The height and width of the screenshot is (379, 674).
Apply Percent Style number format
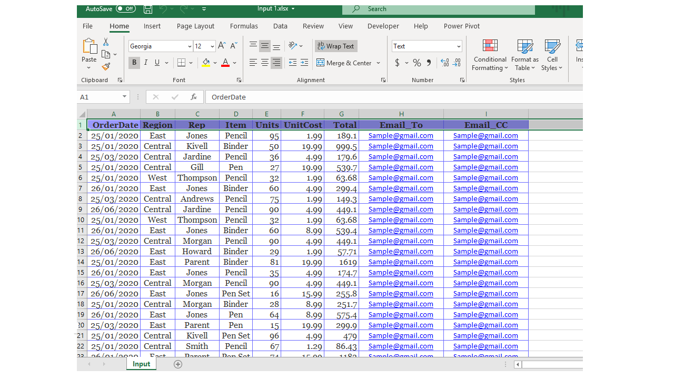[x=417, y=63]
